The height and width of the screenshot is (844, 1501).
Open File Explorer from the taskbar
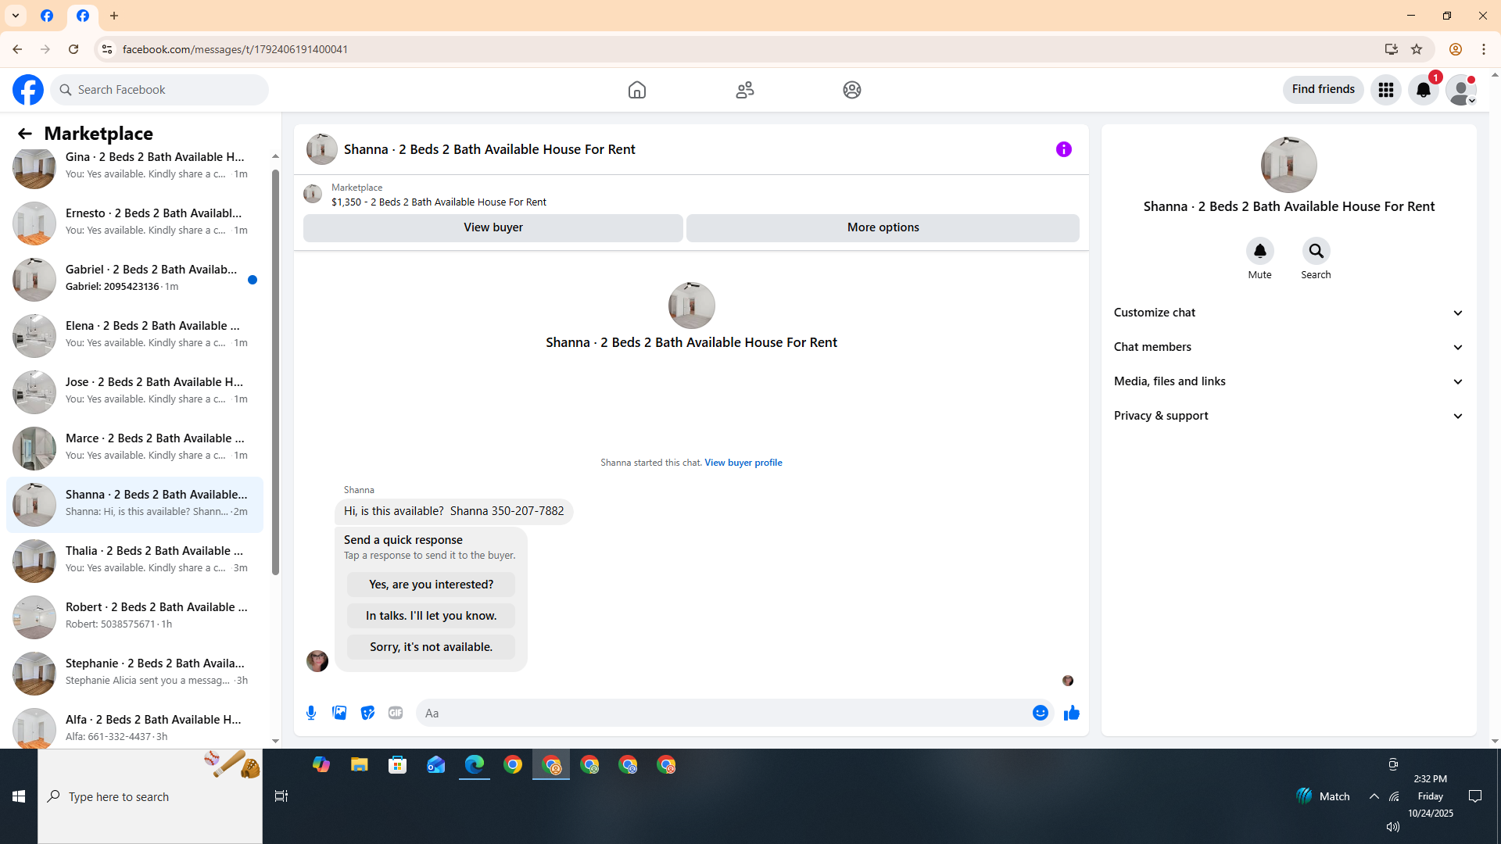[x=360, y=765]
